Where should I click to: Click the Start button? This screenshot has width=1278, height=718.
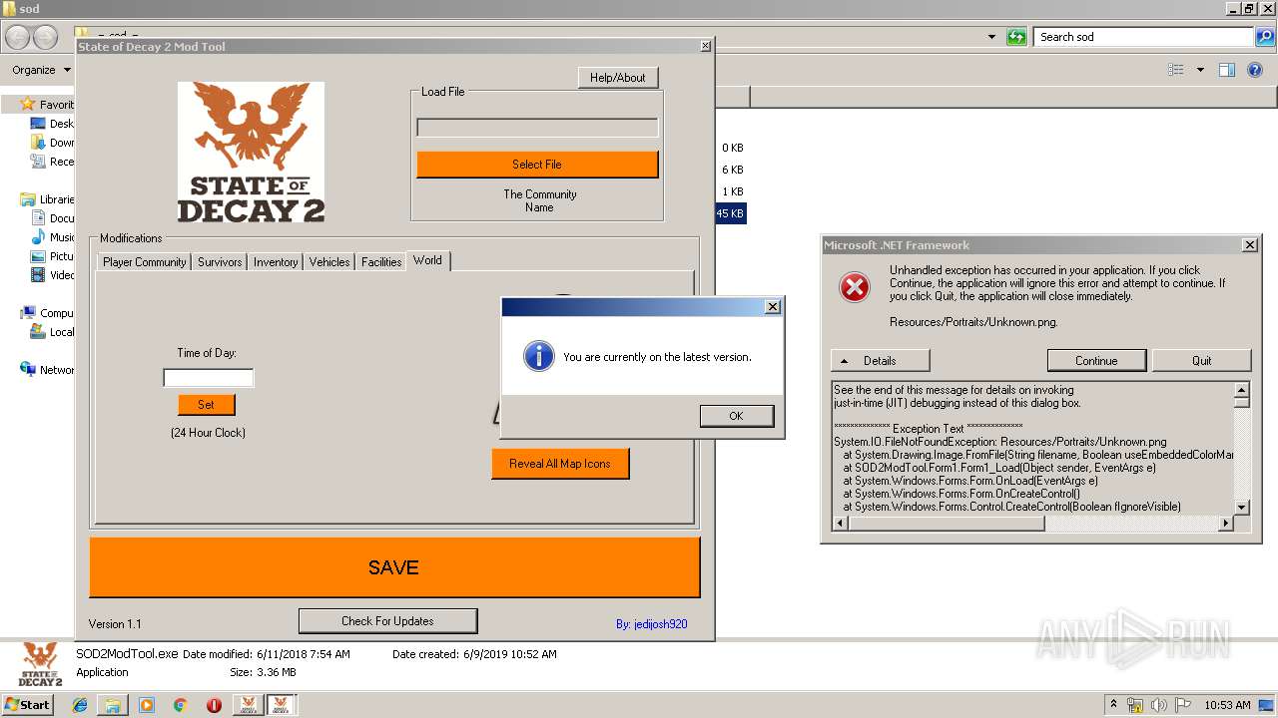(27, 705)
